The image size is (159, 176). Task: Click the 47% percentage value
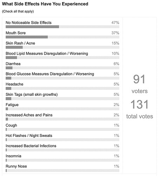click(115, 23)
